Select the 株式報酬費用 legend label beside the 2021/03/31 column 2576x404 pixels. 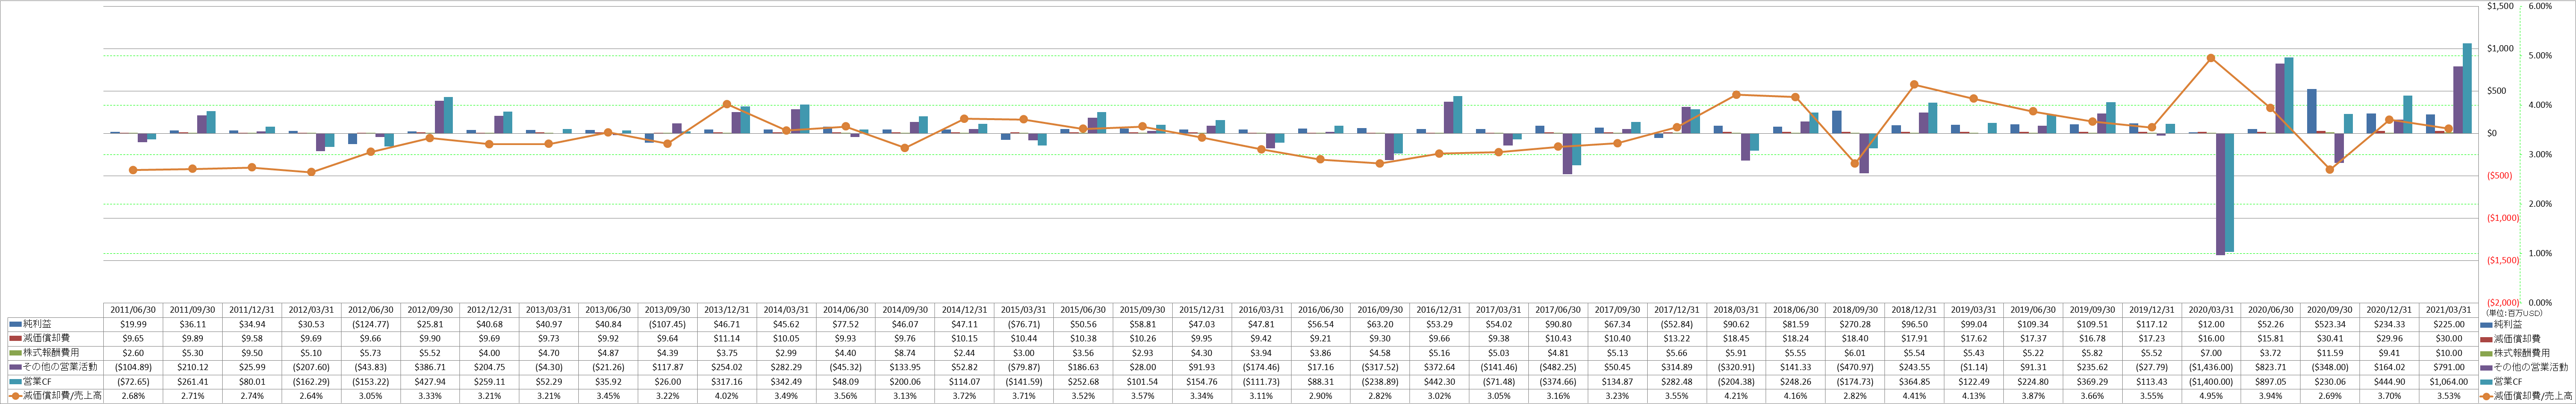(2522, 352)
